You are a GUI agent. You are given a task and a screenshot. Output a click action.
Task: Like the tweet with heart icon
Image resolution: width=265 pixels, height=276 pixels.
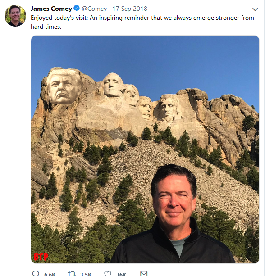coord(107,274)
